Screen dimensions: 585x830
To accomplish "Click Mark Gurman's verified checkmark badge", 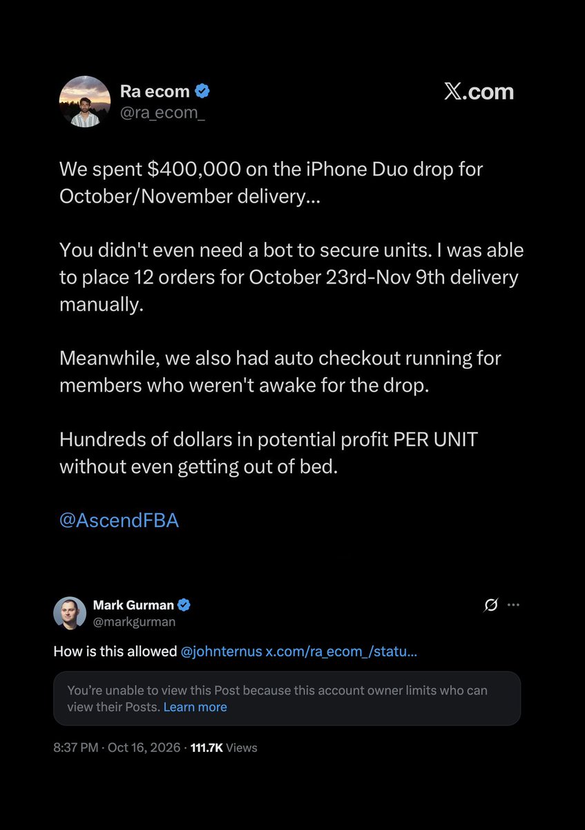I will click(184, 605).
